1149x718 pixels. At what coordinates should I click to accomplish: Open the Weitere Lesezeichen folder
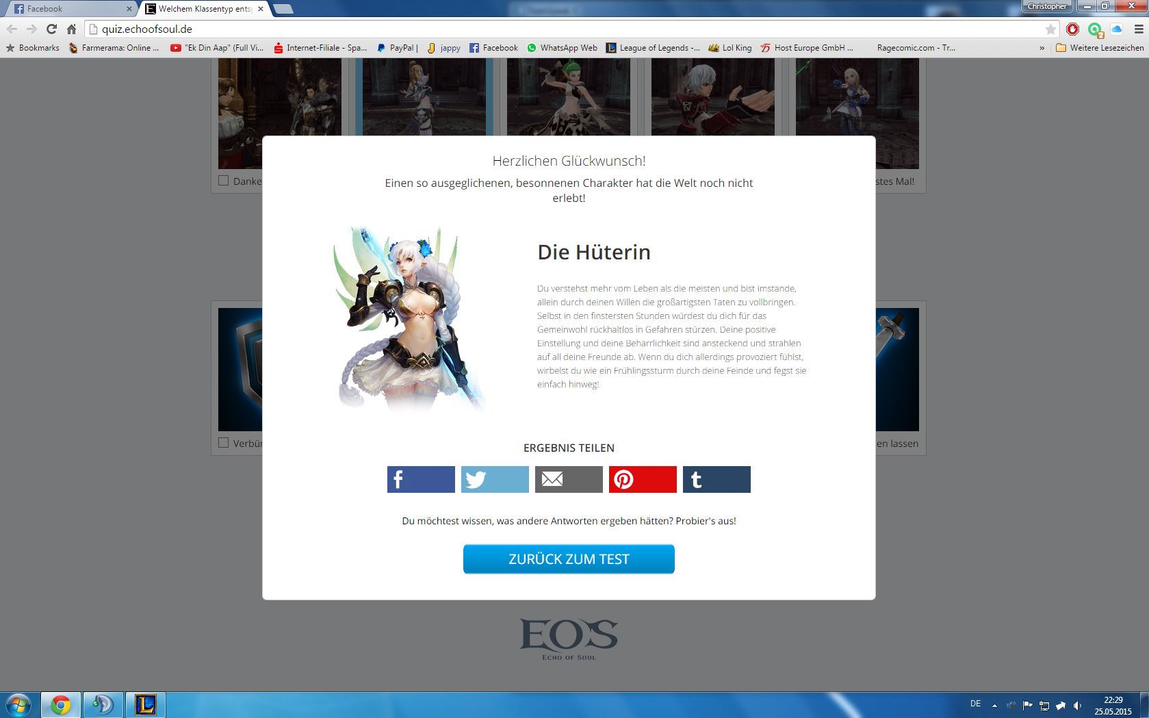(1099, 48)
